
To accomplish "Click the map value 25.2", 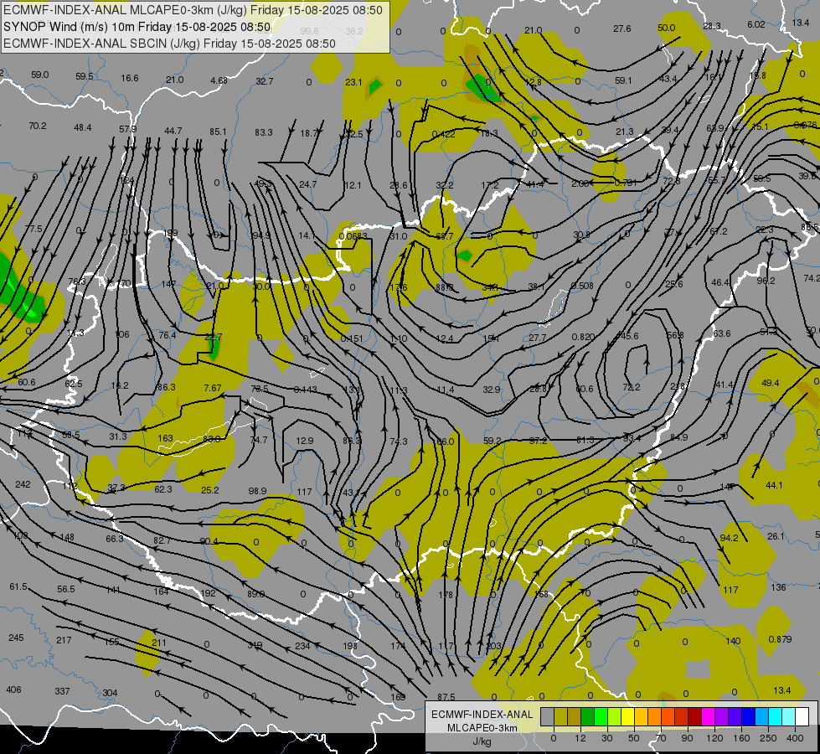I will click(210, 490).
